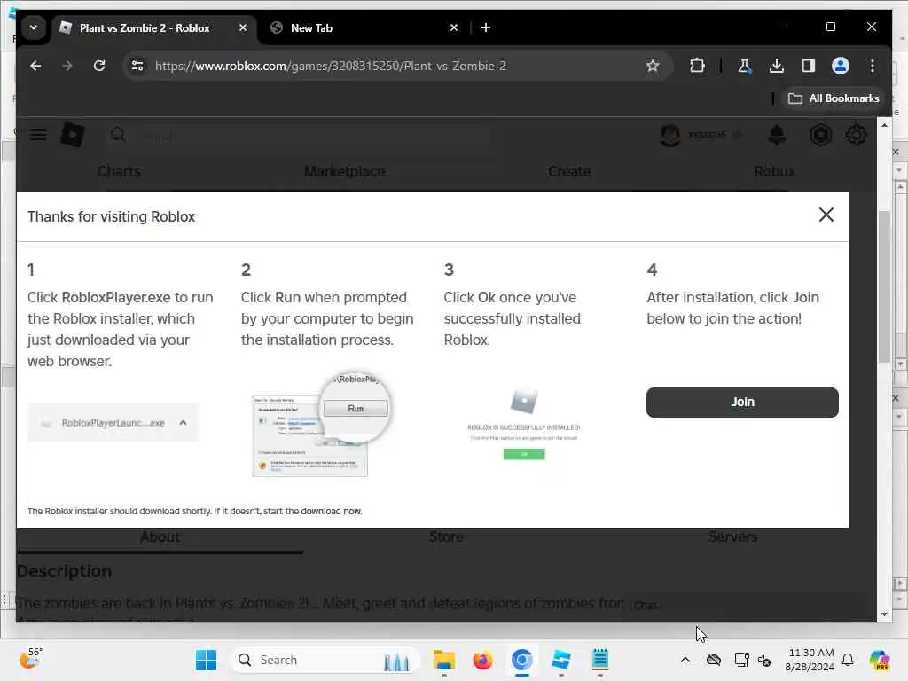
Task: Open Charts in Roblox navigation
Action: pos(119,171)
